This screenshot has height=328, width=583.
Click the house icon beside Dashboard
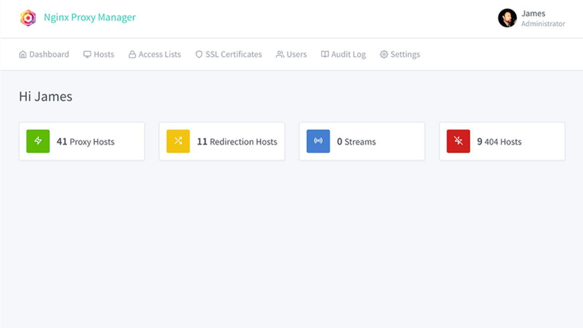pos(23,54)
